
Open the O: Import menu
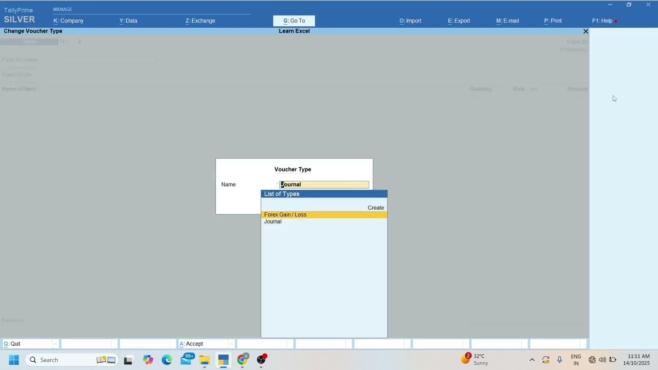pos(410,21)
